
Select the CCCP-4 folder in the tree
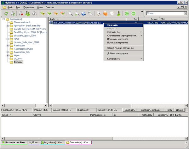click(18, 59)
